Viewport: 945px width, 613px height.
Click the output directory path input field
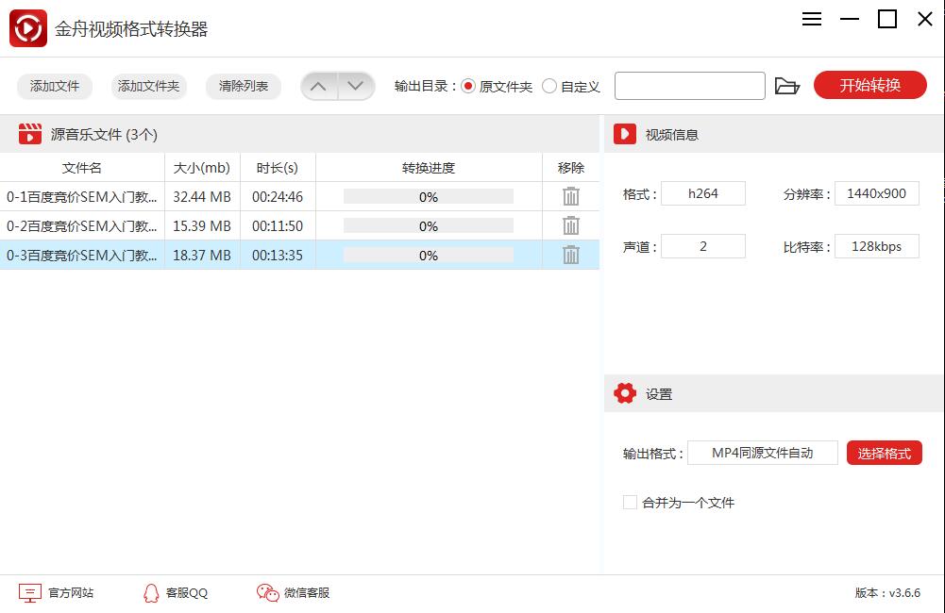tap(690, 86)
